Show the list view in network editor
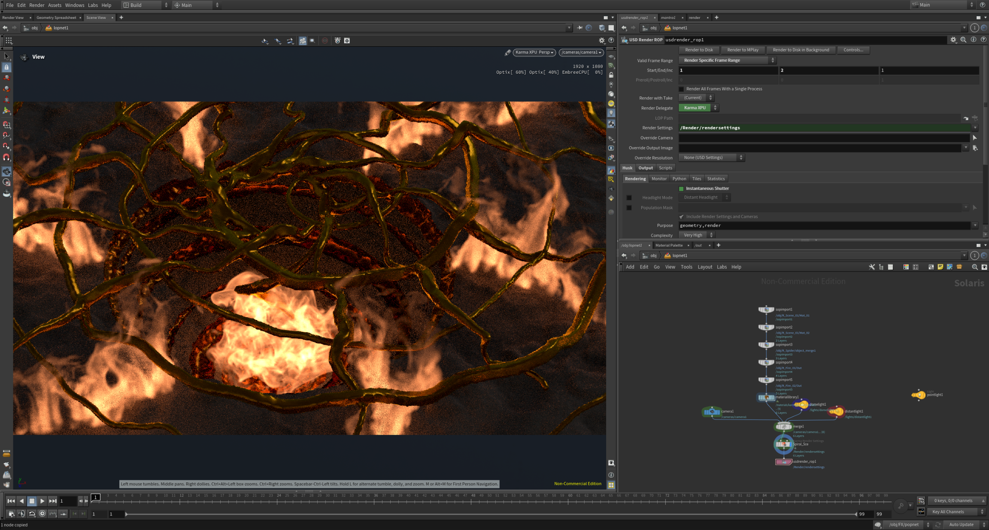Viewport: 989px width, 530px height. tap(891, 267)
